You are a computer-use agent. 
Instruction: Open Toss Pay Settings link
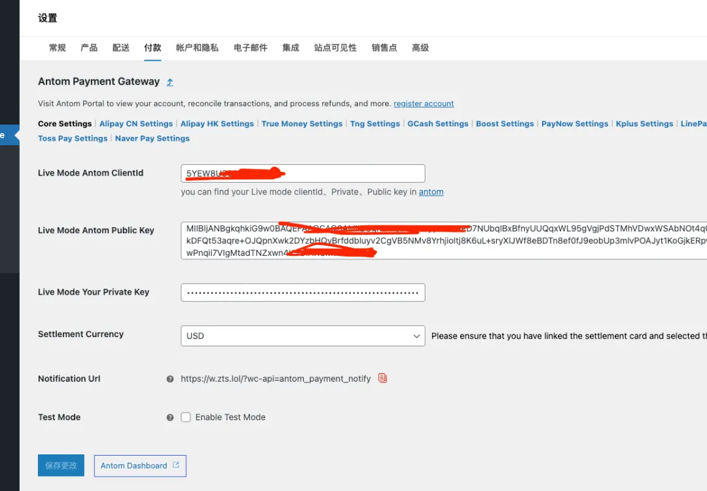click(73, 138)
